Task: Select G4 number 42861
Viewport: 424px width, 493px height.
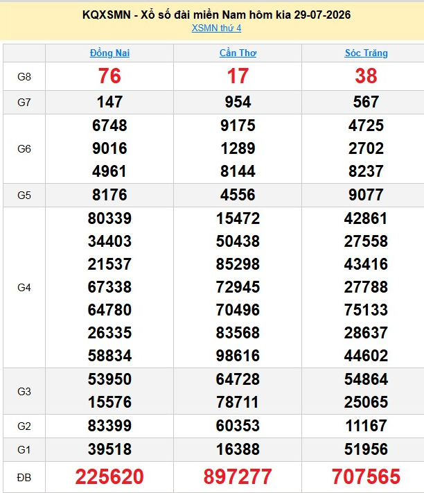Action: pyautogui.click(x=366, y=218)
